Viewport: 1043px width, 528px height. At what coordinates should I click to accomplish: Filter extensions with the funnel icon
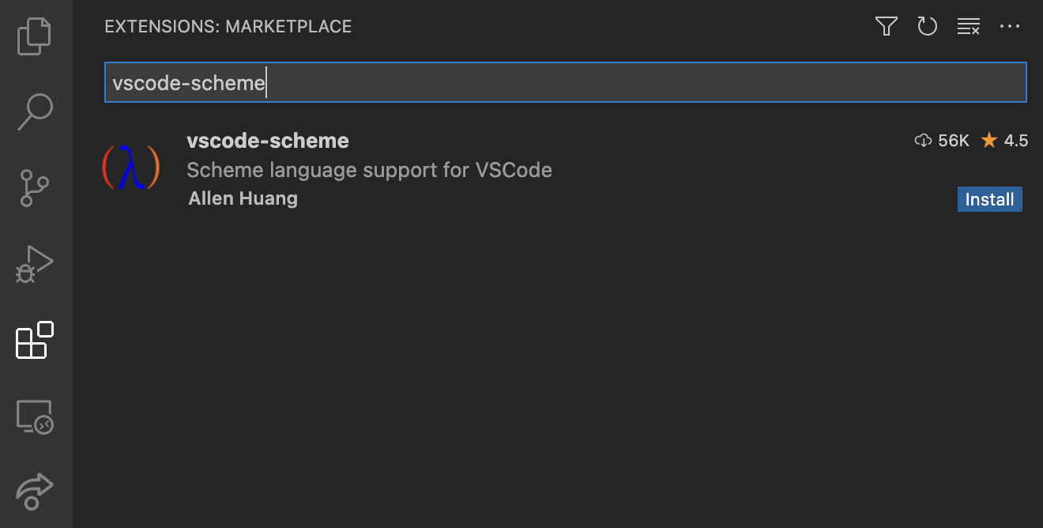coord(887,27)
